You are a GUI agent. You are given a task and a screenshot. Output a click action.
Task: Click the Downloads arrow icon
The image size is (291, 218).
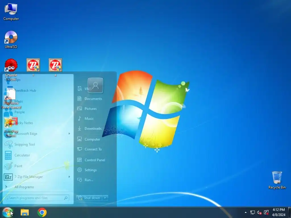click(x=80, y=128)
